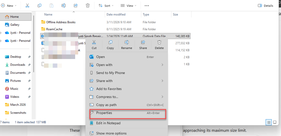The width and height of the screenshot is (281, 136).
Task: Expand the first Jyoti - Personal node
Action: coord(1,33)
